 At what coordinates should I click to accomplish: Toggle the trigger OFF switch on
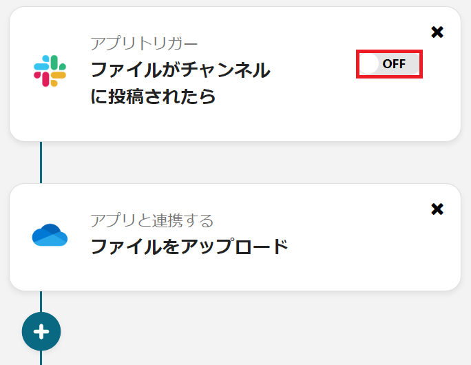click(389, 64)
